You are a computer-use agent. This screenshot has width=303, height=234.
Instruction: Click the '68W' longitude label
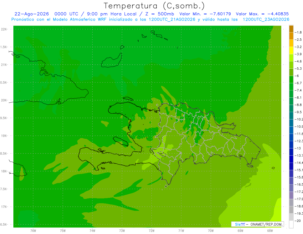coord(270,231)
